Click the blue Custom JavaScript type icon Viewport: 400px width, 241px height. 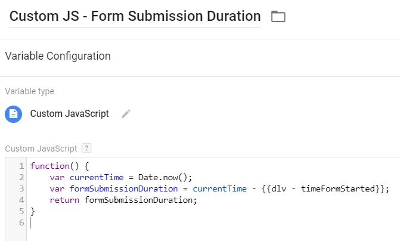[x=14, y=114]
